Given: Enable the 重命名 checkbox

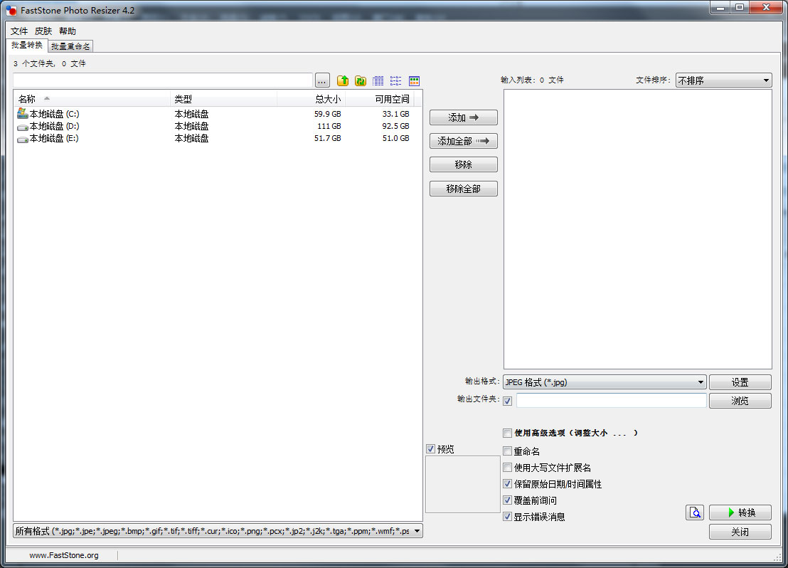Looking at the screenshot, I should [508, 451].
